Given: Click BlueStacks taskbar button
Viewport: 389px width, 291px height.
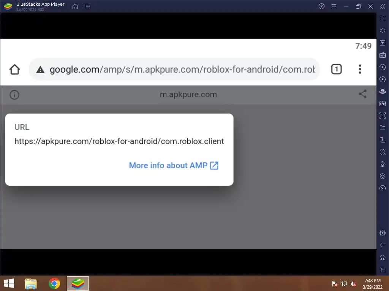Looking at the screenshot, I should pyautogui.click(x=78, y=283).
